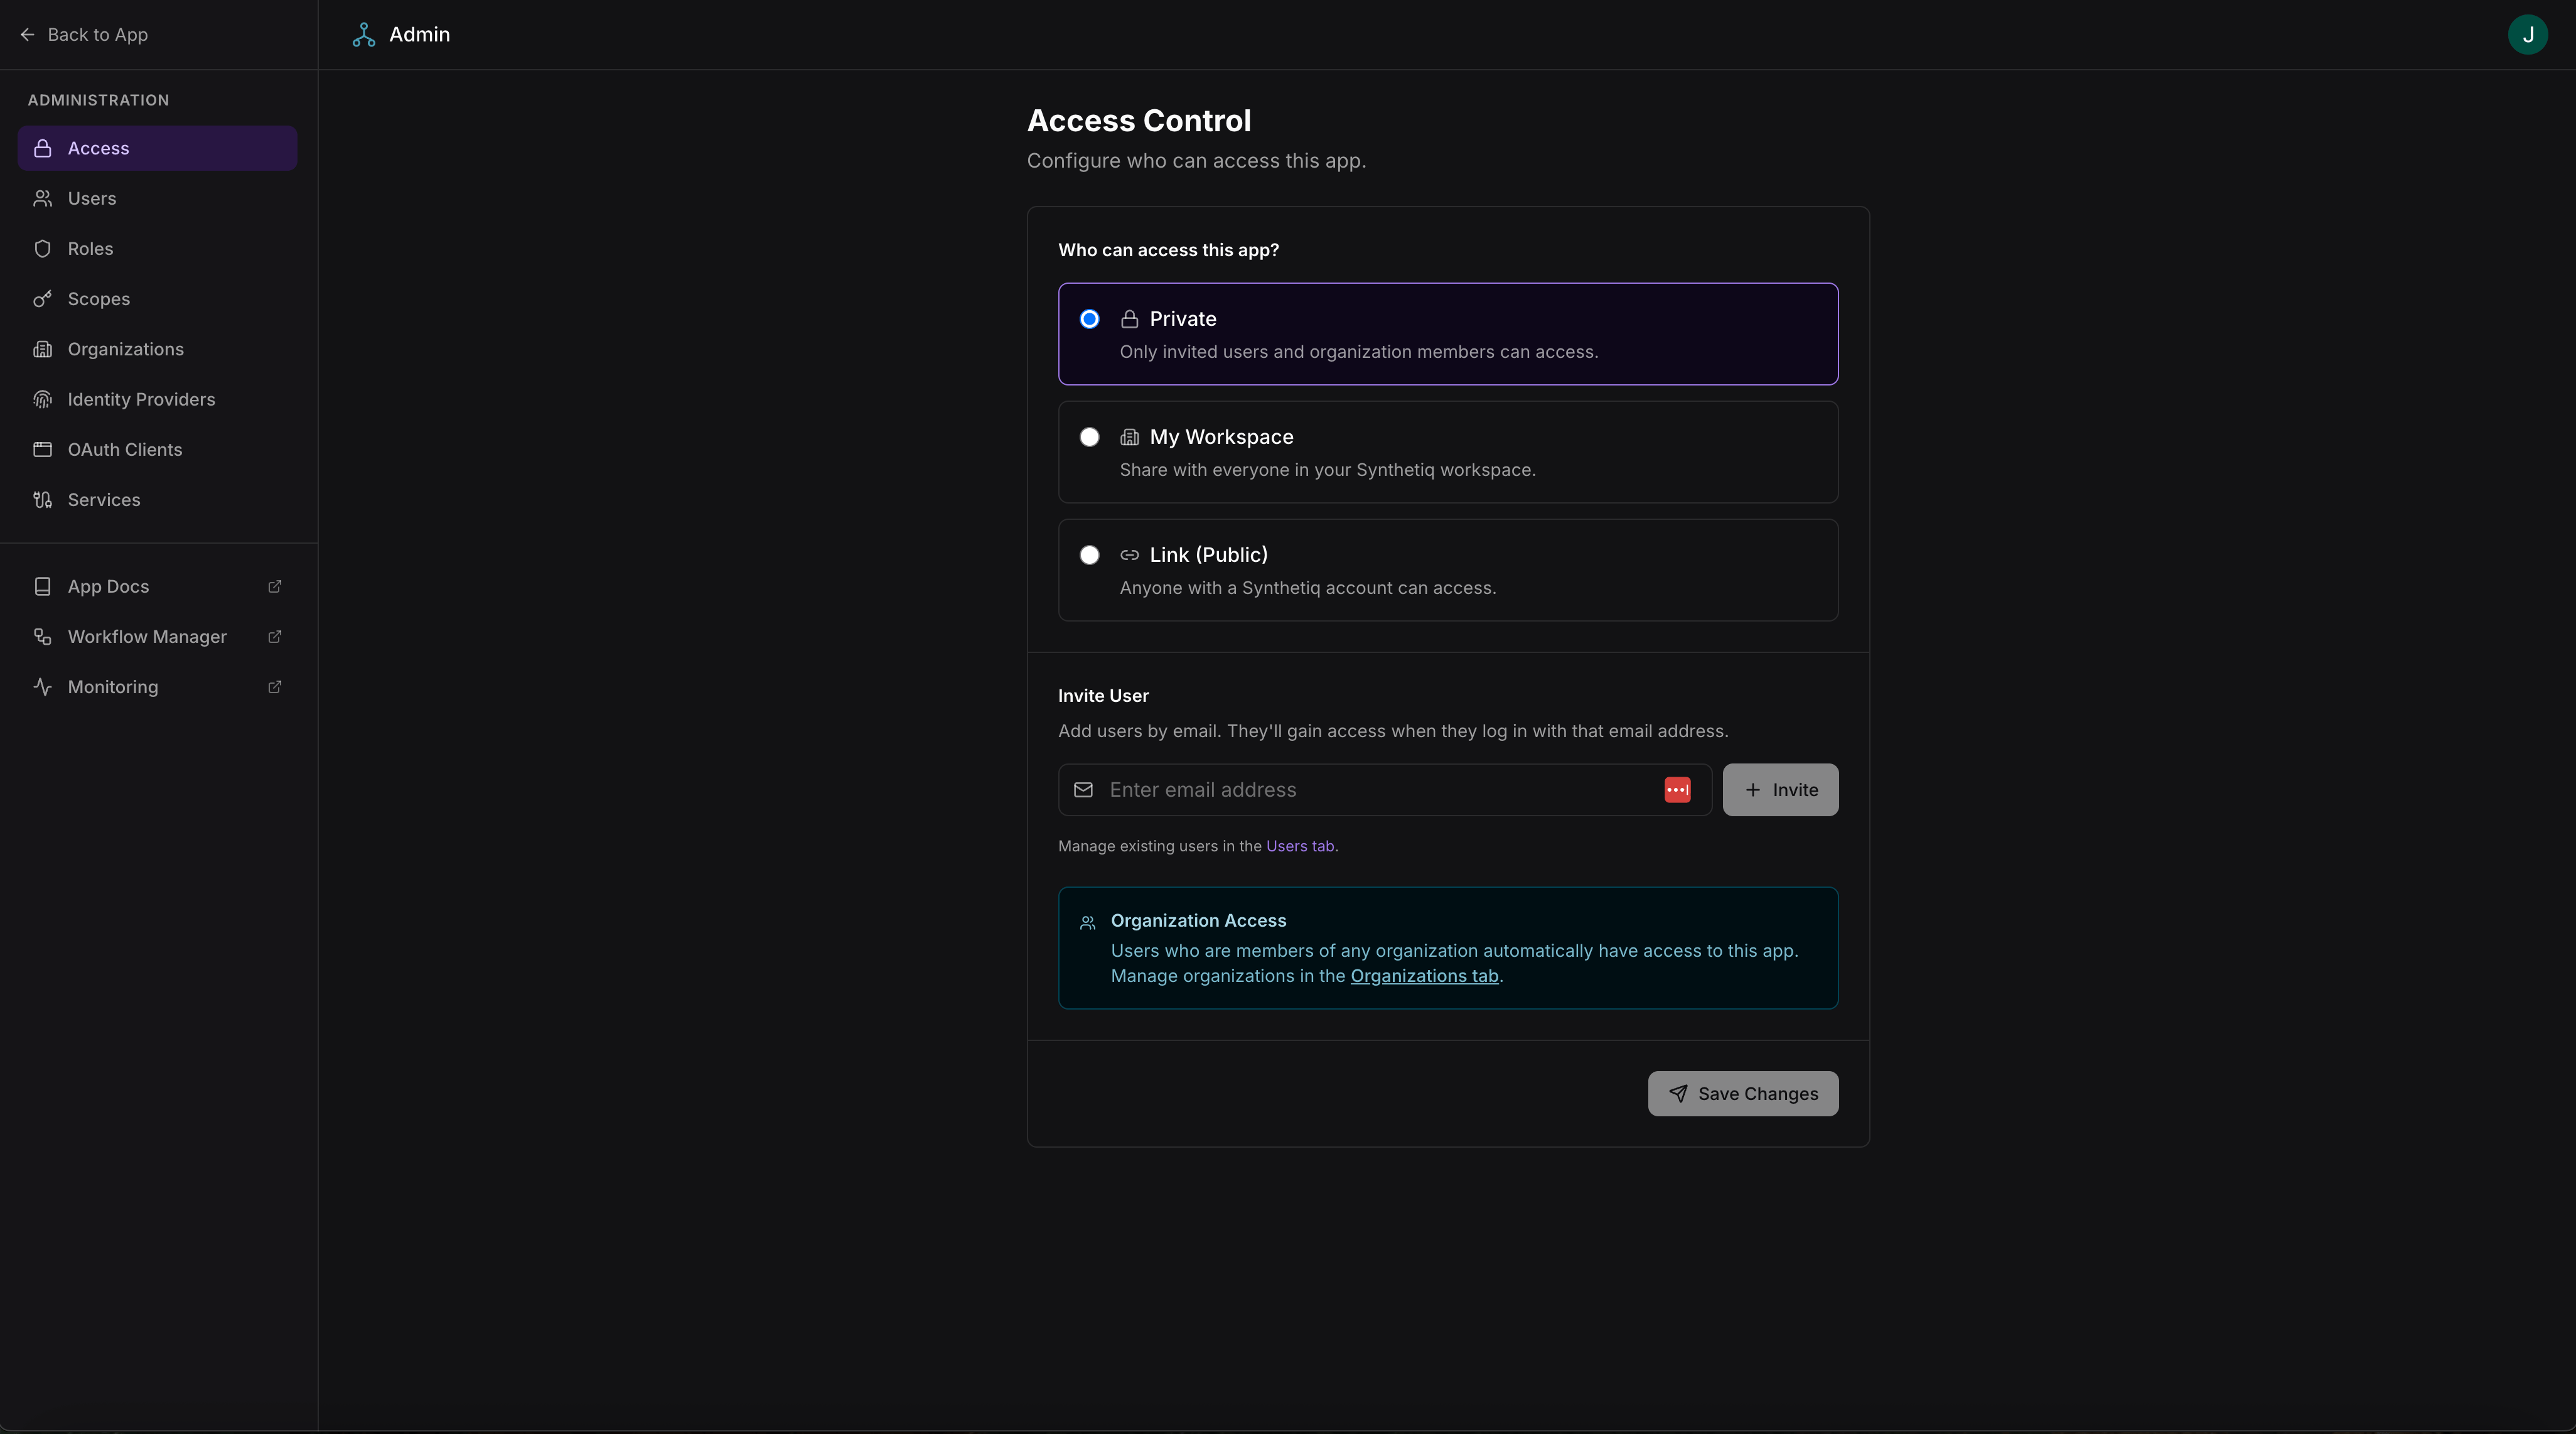Go to the Users admin page

(157, 198)
